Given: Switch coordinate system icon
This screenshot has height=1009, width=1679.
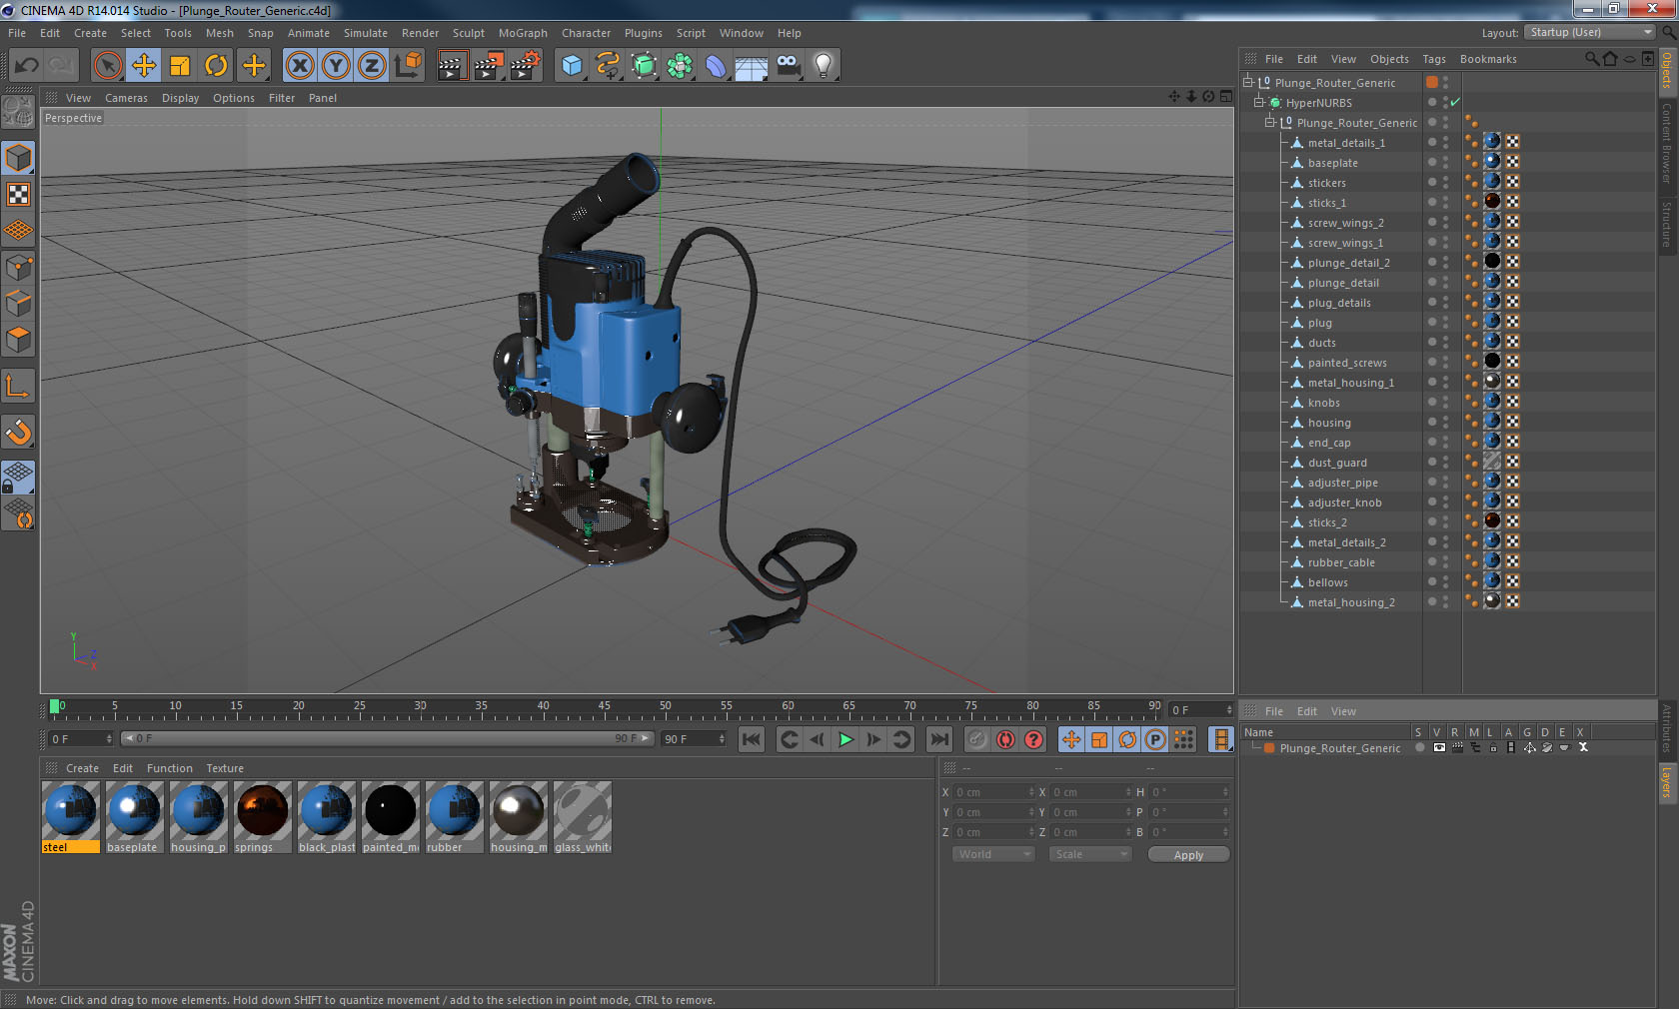Looking at the screenshot, I should [408, 66].
